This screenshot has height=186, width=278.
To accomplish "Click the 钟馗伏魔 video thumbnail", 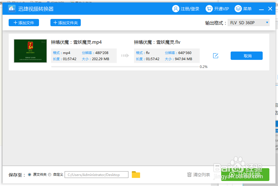I will [x=30, y=51].
